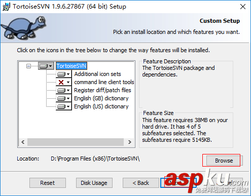Select English (GB) dictionary feature
The height and width of the screenshot is (196, 251).
pos(101,98)
